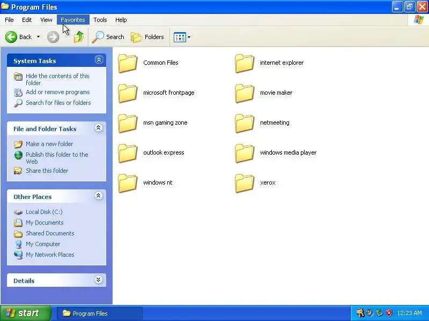Click the folder icon in the title bar
The image size is (429, 321).
point(5,6)
